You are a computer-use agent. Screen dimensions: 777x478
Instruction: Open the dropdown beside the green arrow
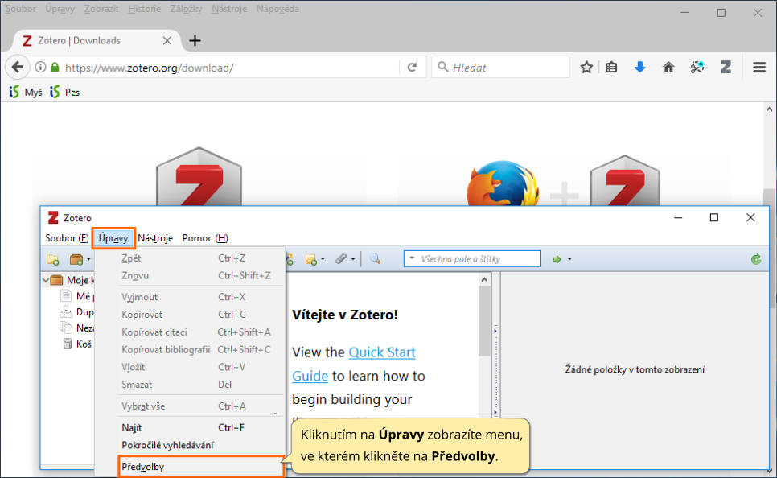569,259
